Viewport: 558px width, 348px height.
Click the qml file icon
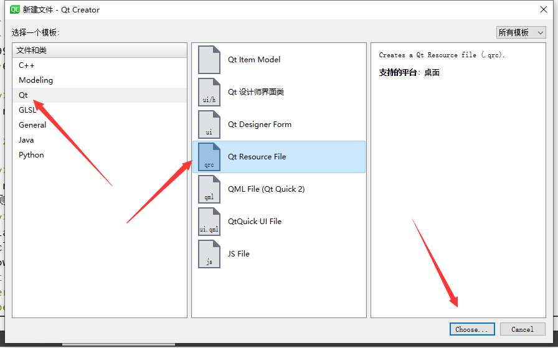[209, 189]
